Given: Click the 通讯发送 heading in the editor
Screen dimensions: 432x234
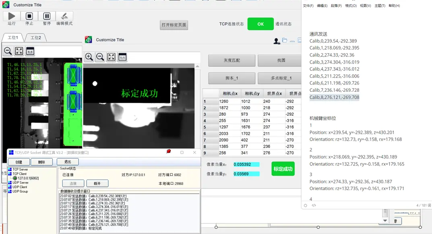Looking at the screenshot, I should (318, 34).
